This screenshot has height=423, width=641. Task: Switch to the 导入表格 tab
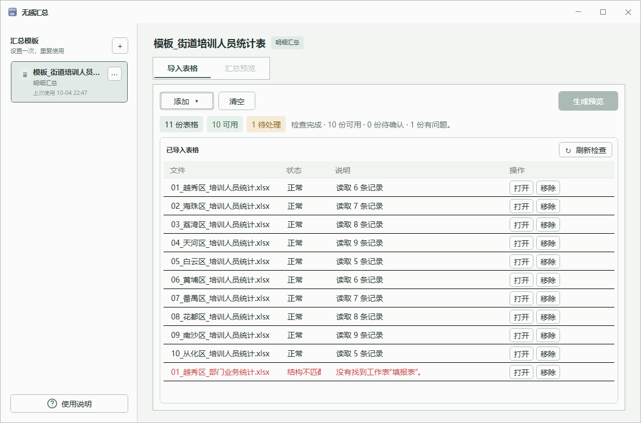pos(183,68)
